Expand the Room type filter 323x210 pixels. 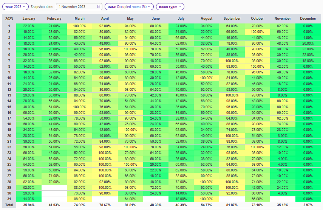[x=170, y=6]
